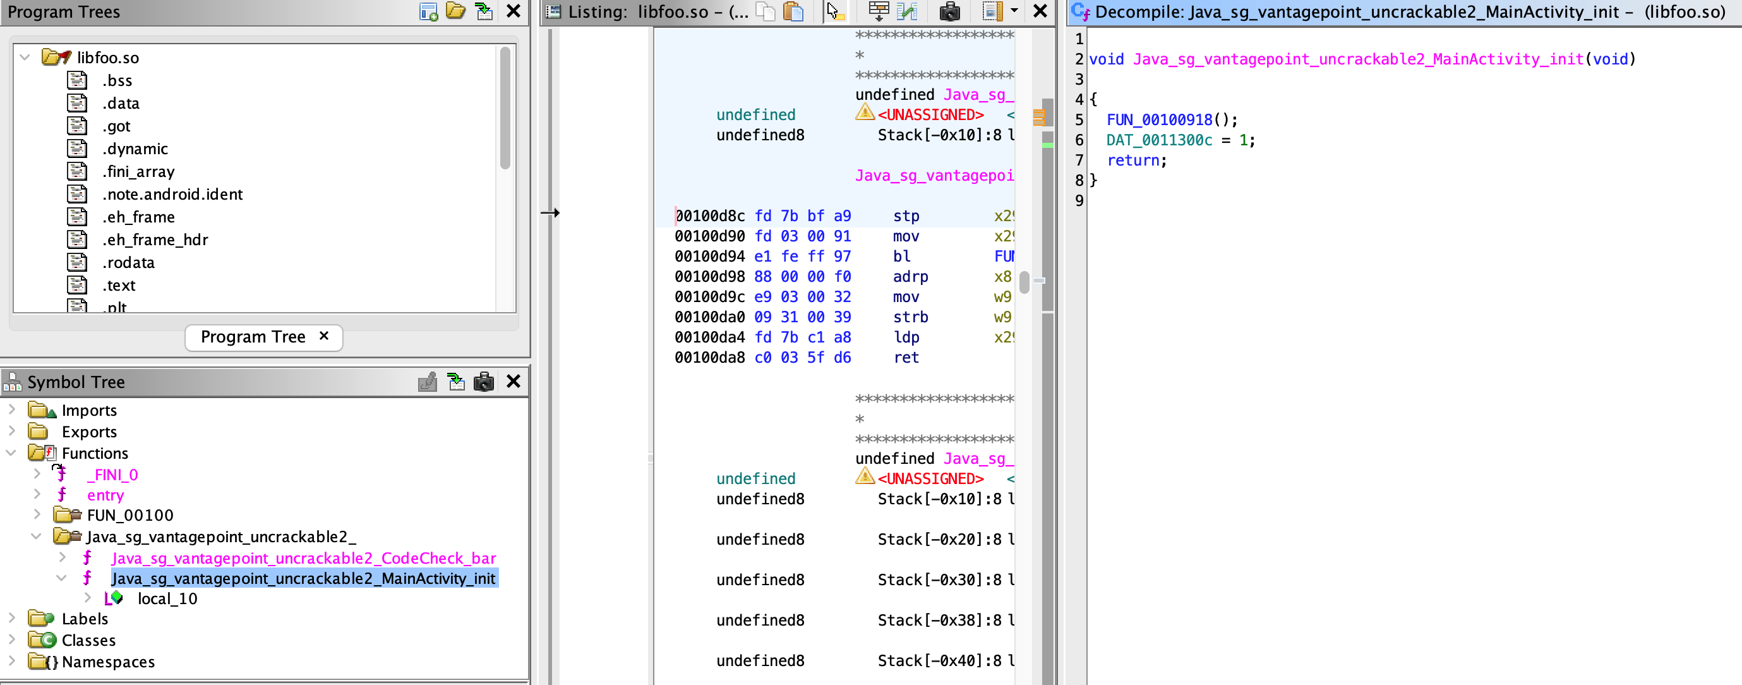Click the Listing paste icon
Viewport: 1742px width, 685px height.
[793, 11]
